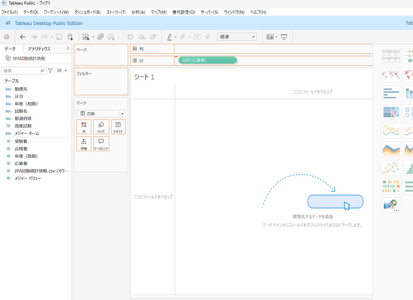Click the Add new data source icon
The height and width of the screenshot is (300, 413).
pos(70,37)
